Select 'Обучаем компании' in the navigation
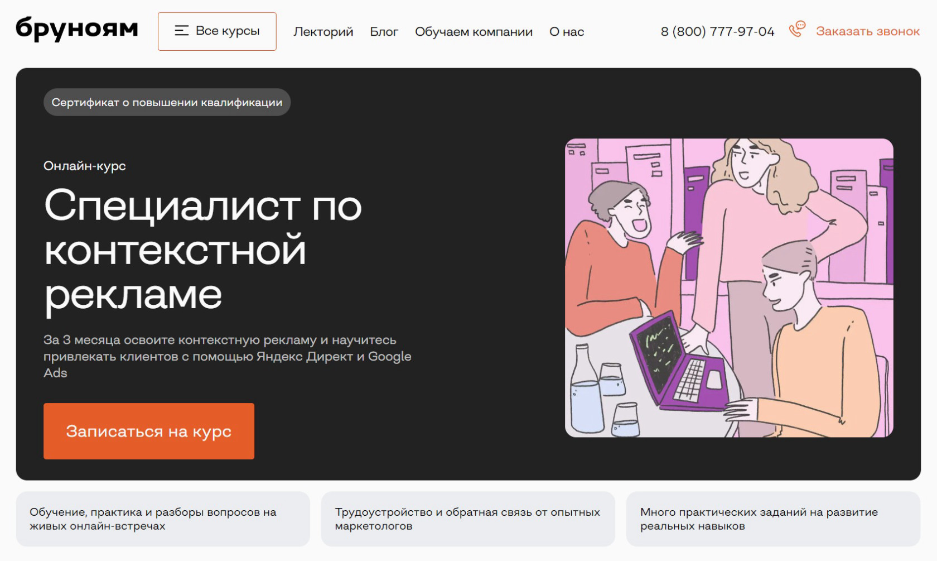The width and height of the screenshot is (937, 561). point(473,32)
